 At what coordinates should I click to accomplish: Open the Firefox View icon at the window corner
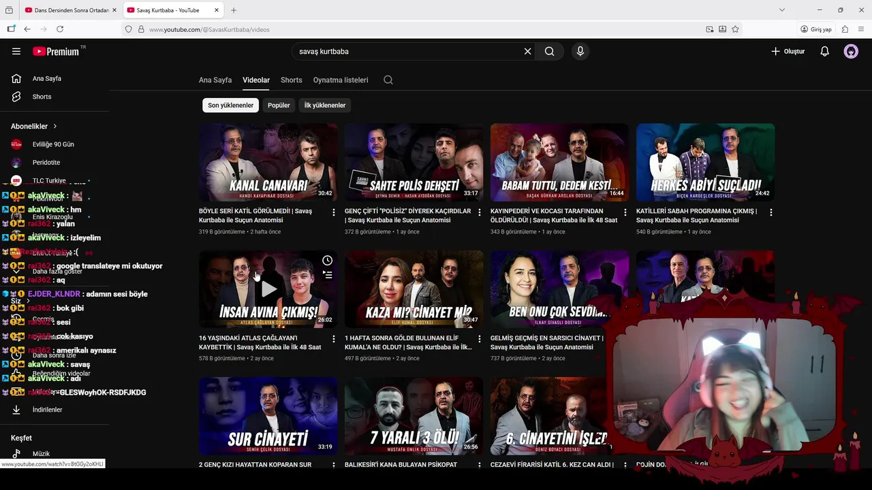(x=9, y=10)
